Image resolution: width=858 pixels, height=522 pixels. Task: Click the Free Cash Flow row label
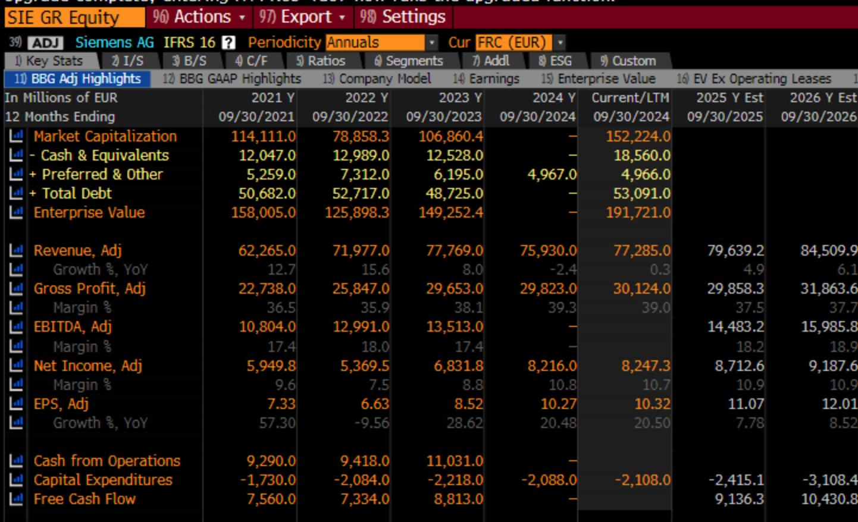click(84, 499)
